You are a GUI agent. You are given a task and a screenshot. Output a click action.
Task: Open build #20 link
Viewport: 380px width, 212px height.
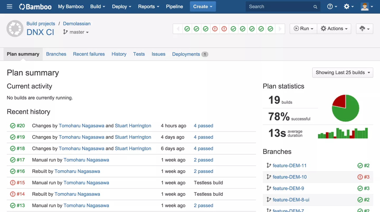click(21, 126)
